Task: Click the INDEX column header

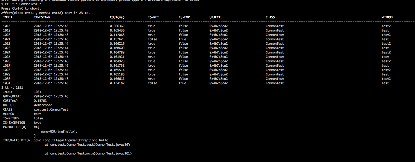Action: pyautogui.click(x=8, y=17)
